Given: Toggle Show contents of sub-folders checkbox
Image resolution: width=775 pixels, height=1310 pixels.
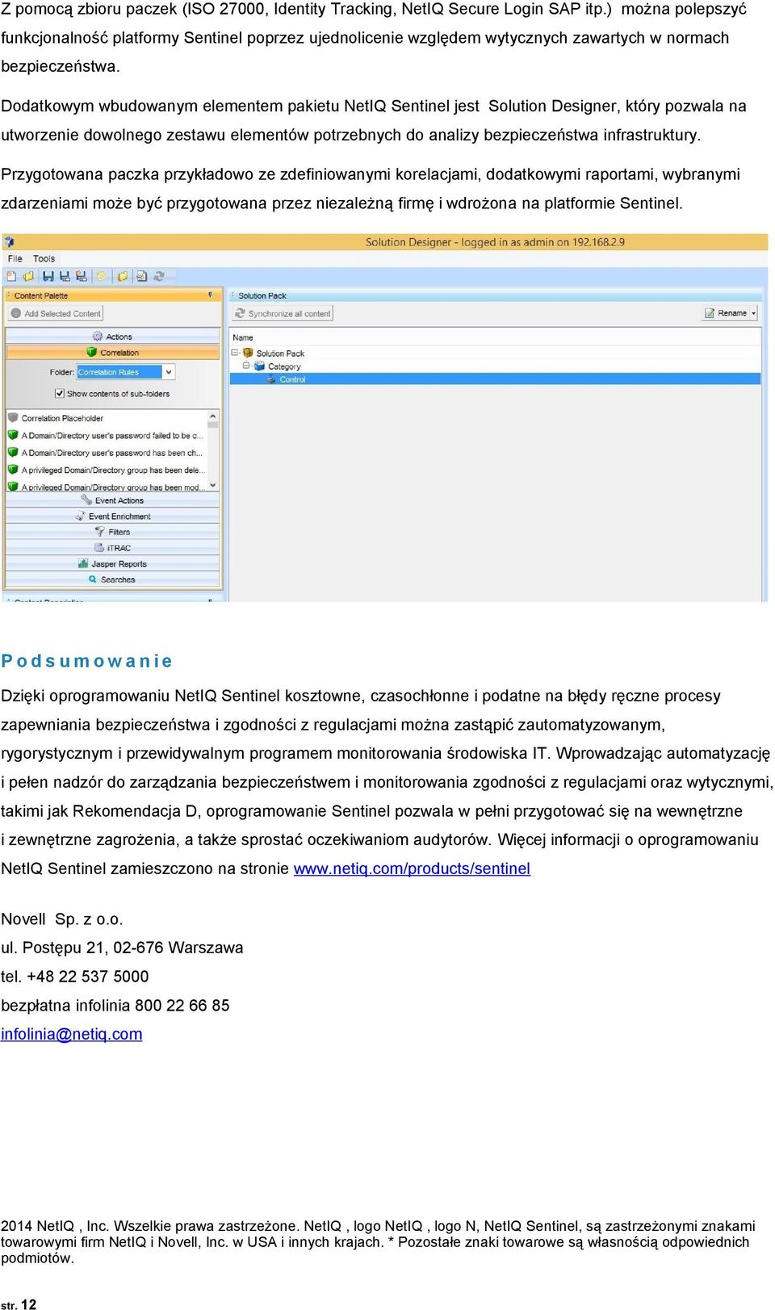Looking at the screenshot, I should 60,394.
